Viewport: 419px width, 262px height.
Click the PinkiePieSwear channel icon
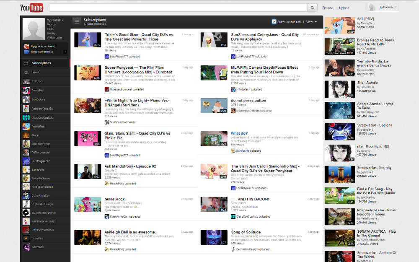(26, 178)
